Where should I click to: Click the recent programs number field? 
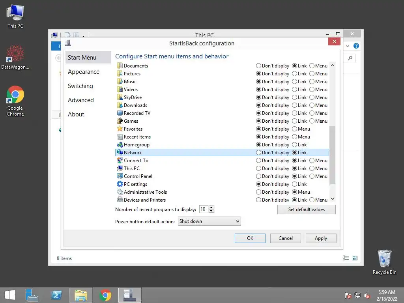204,209
